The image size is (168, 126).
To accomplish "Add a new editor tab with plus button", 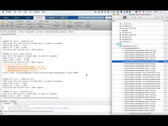I will click(x=15, y=104).
